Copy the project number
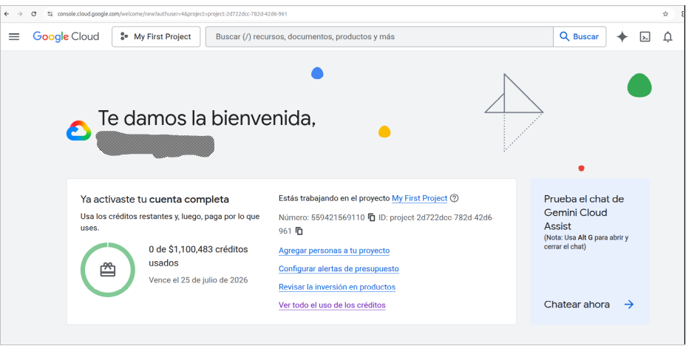 (x=371, y=217)
